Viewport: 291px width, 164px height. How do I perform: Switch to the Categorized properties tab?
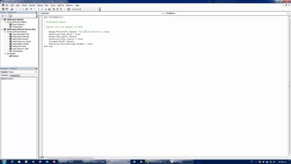coord(15,76)
